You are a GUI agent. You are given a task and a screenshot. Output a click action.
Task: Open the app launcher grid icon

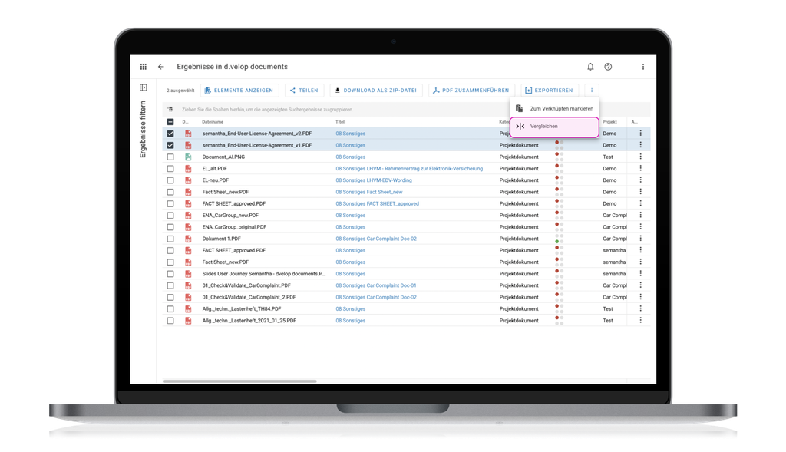tap(144, 67)
